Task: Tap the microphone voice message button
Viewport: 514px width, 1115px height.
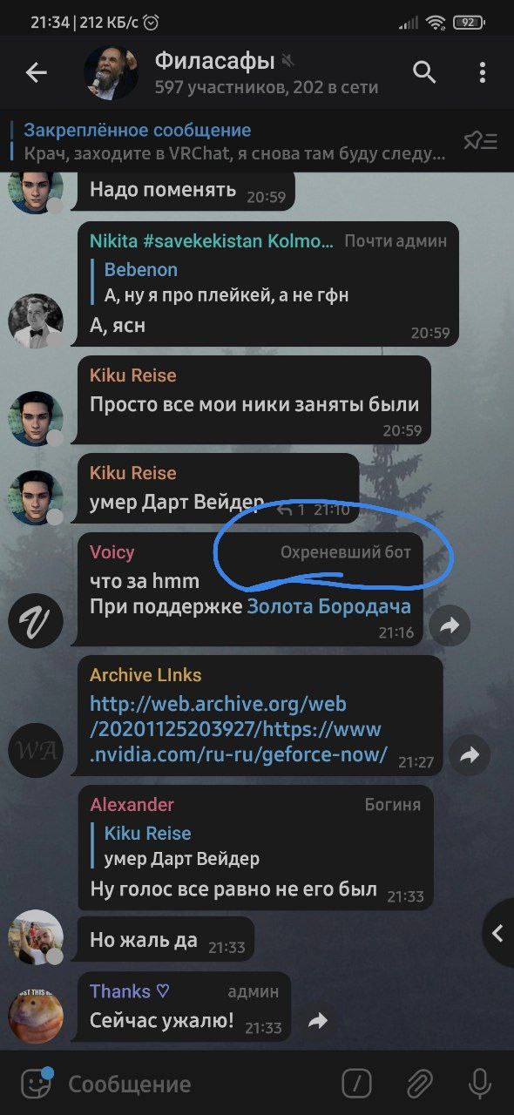Action: tap(479, 1084)
